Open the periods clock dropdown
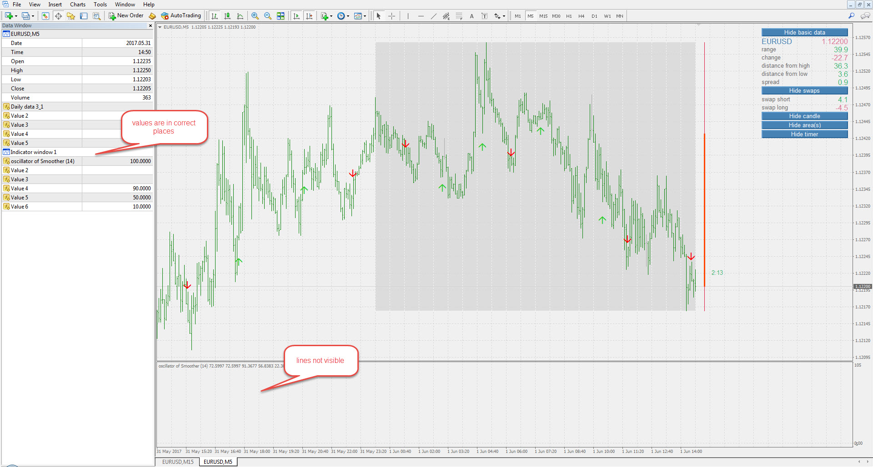Viewport: 873px width, 467px height. (343, 16)
